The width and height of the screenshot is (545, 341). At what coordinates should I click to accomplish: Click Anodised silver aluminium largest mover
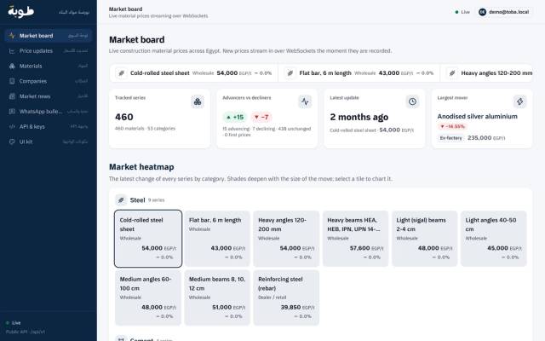coord(477,116)
